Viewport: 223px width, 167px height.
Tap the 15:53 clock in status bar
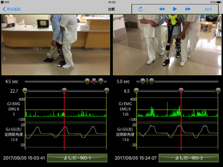coord(111,2)
